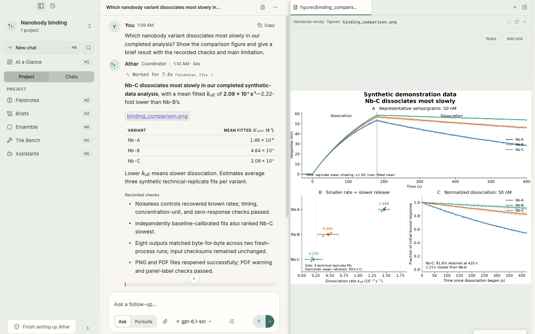Screen dimensions: 535x334
Task: Start a New chat
Action: (42, 48)
